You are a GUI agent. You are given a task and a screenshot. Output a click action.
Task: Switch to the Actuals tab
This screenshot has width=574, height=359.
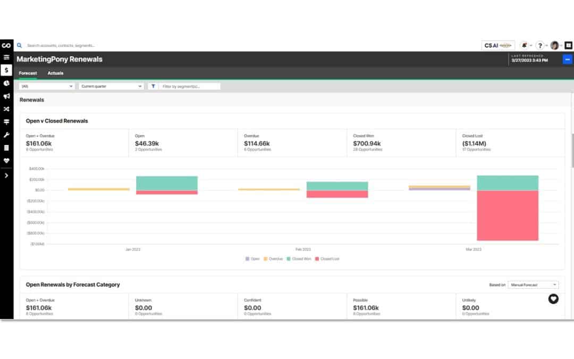(x=55, y=73)
